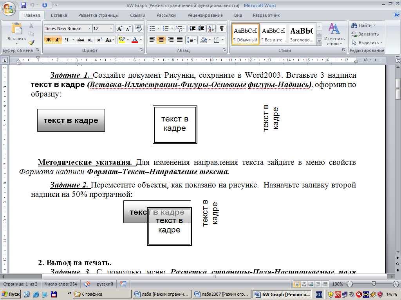Click the vertical scrollbar thumb
The image size is (401, 300).
(398, 89)
